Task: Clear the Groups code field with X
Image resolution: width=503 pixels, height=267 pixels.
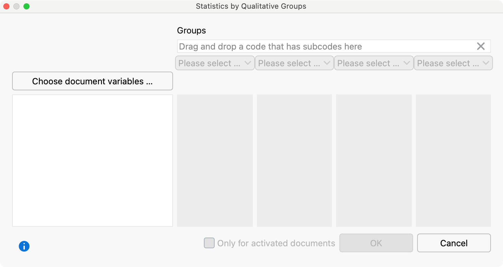Action: click(481, 47)
